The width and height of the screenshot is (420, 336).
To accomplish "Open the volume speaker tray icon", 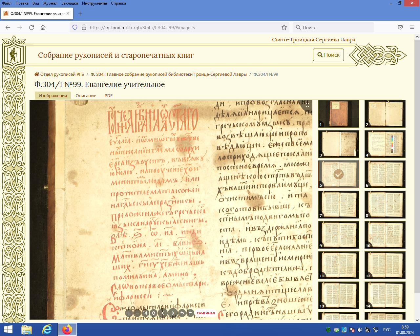I will pyautogui.click(x=360, y=330).
